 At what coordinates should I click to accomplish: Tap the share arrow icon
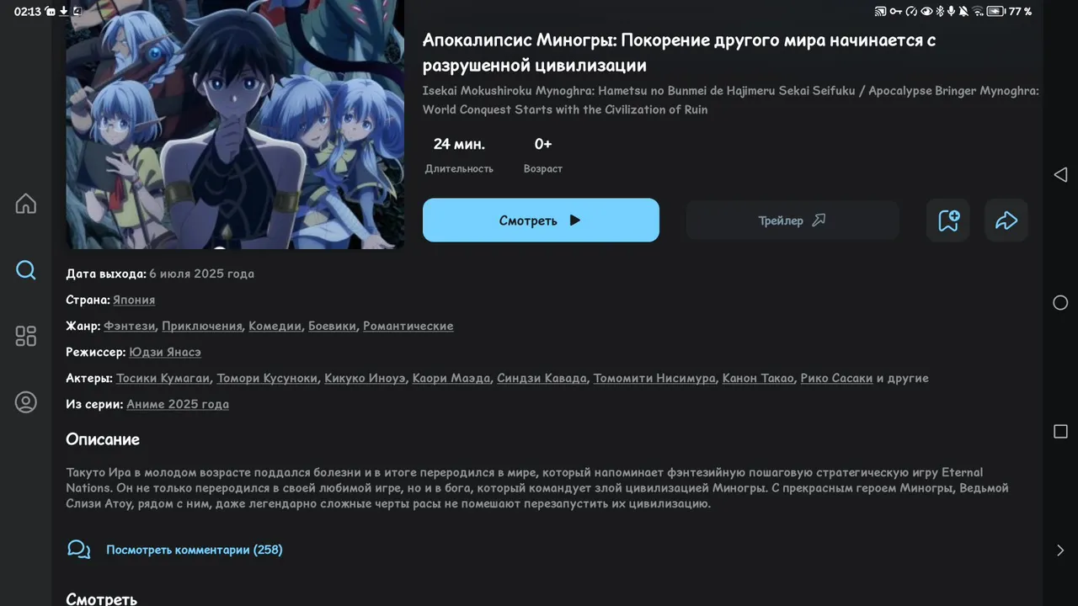pos(1006,221)
